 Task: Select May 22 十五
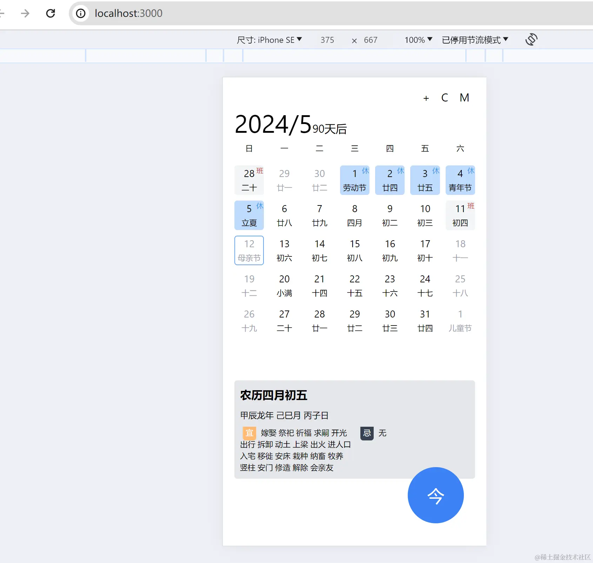point(355,286)
